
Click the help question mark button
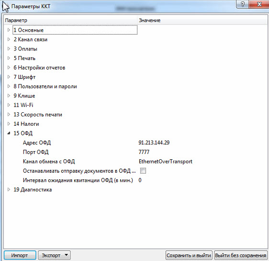[242, 4]
